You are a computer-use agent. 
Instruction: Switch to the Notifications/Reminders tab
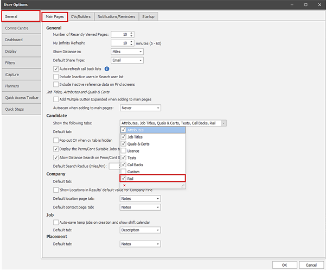pos(117,17)
